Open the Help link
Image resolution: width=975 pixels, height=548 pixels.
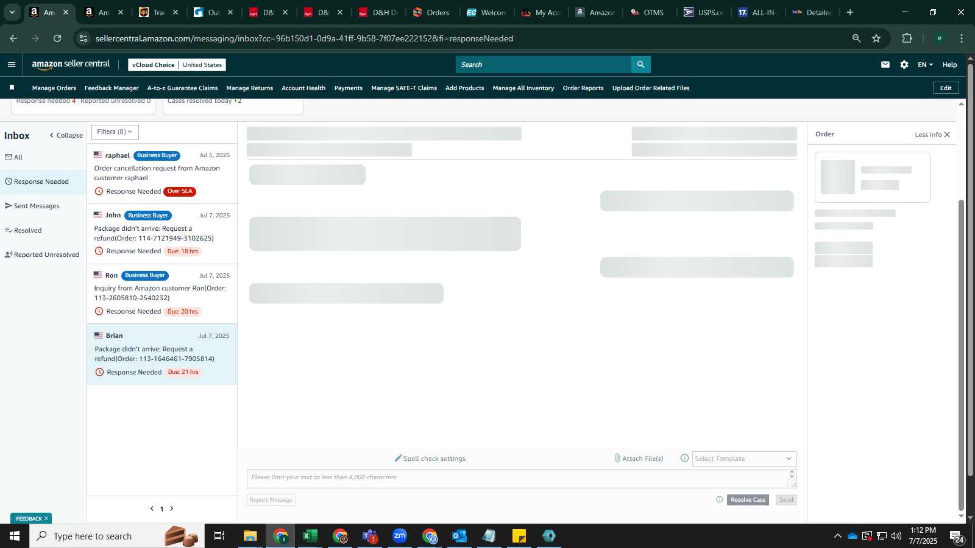(949, 65)
